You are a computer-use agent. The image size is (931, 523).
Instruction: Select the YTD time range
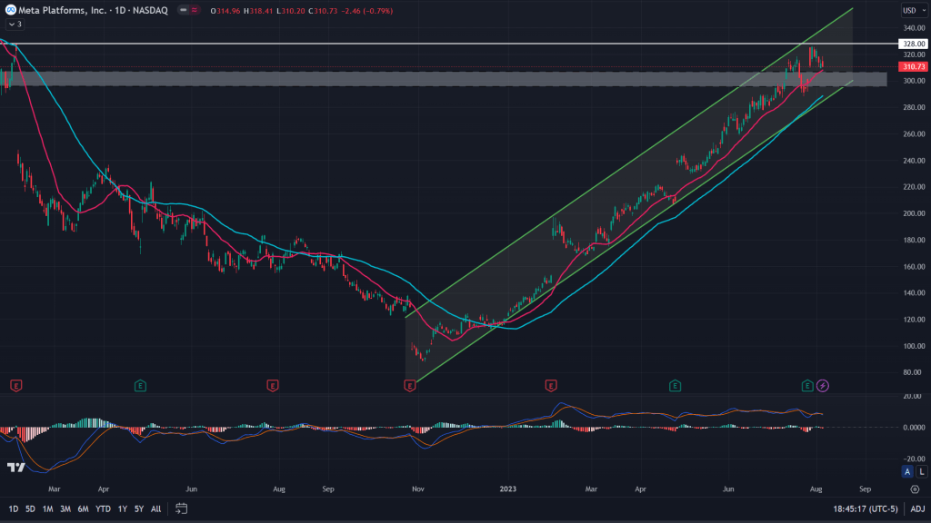102,508
